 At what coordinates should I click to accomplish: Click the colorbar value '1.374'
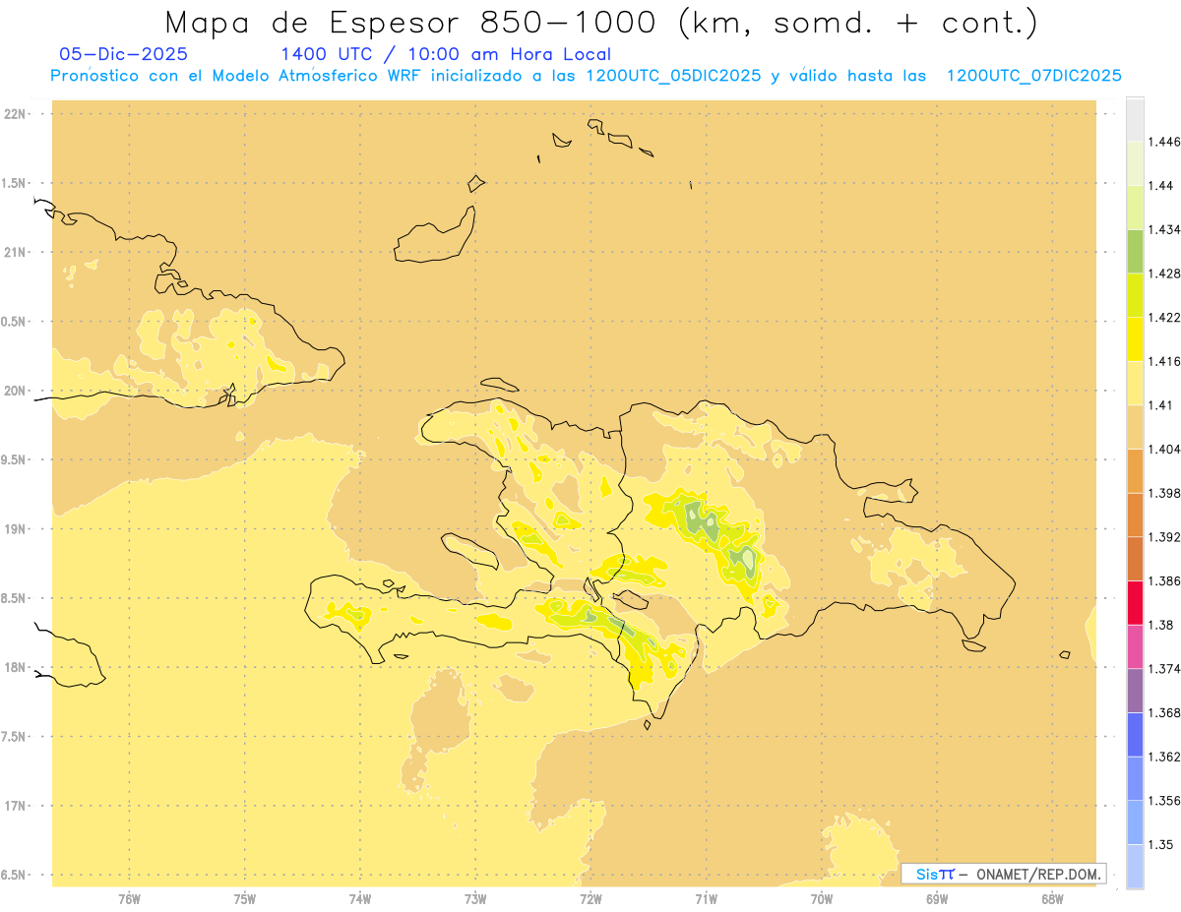point(1163,668)
